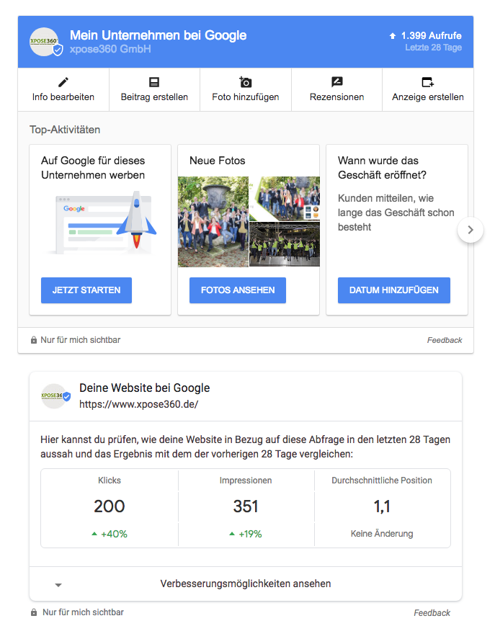Open Feedback link in Top-Aktivitäten footer

[445, 340]
